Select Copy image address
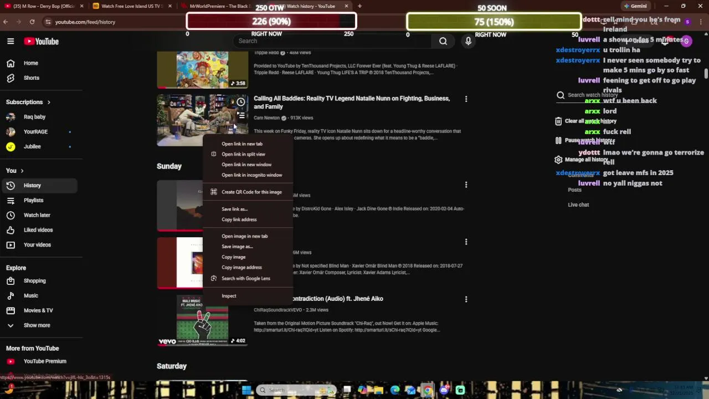The width and height of the screenshot is (709, 399). 248,267
